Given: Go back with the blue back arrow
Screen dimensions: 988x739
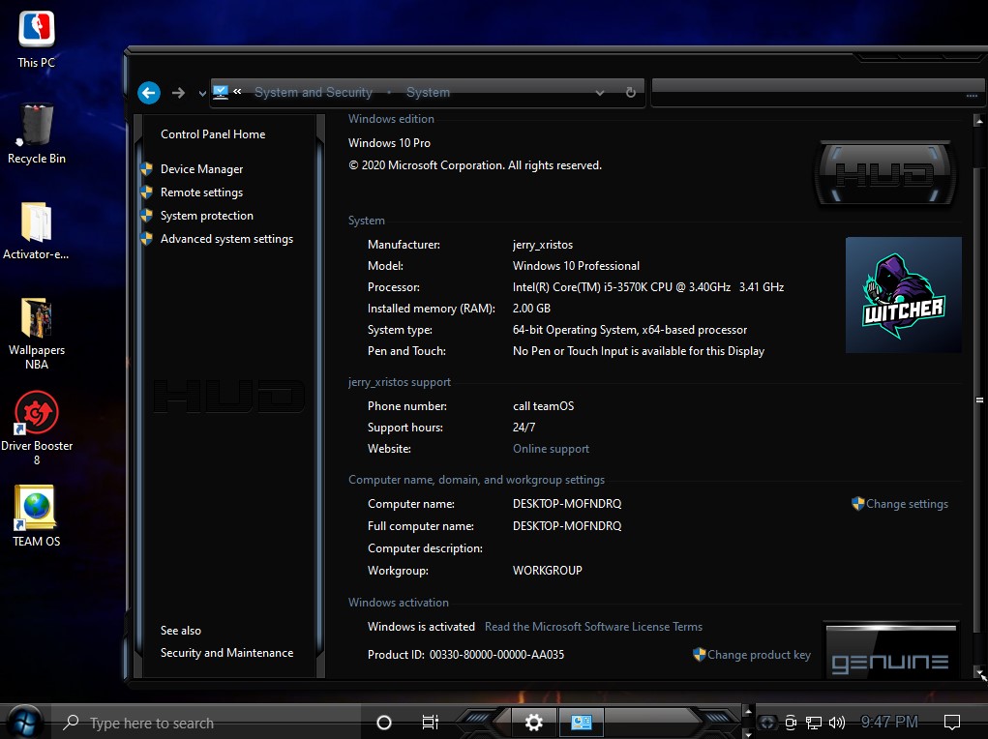Looking at the screenshot, I should click(149, 93).
